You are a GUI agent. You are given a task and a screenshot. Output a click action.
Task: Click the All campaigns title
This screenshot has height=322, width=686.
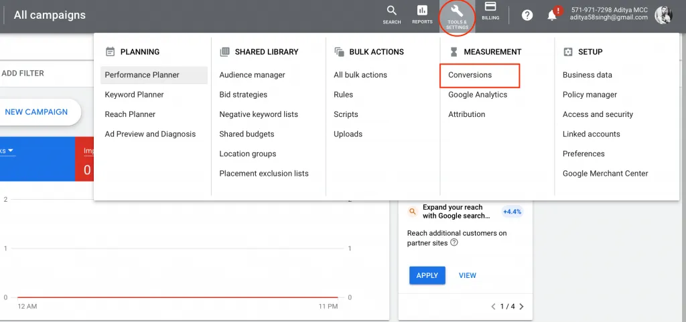50,15
